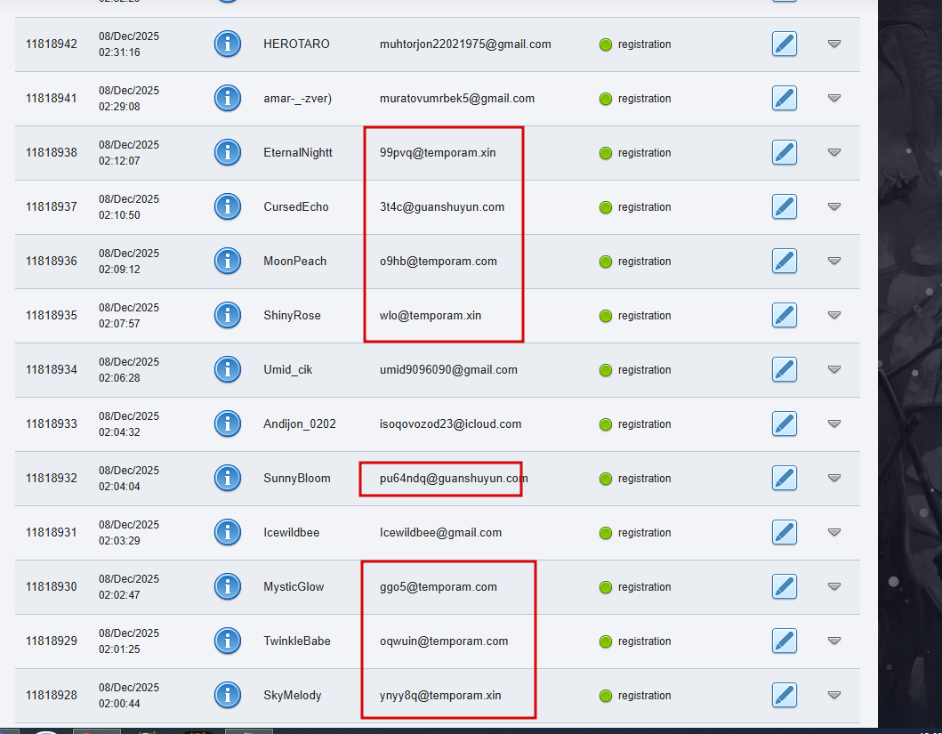Screen dimensions: 942x734
Task: Click email o9hb@temporam.com
Action: (x=438, y=261)
